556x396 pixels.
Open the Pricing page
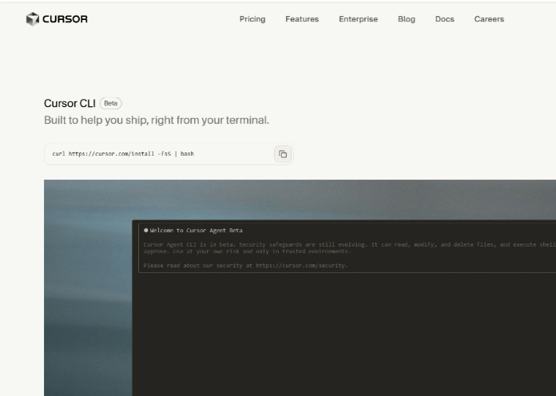[x=252, y=19]
